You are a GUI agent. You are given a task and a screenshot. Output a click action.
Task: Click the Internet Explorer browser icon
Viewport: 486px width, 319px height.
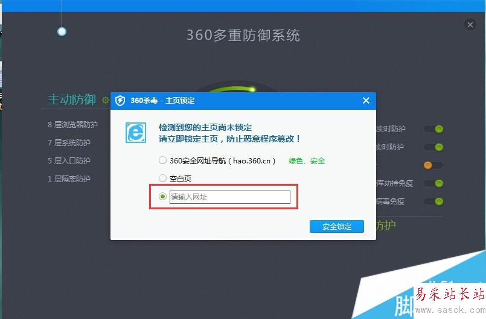[x=136, y=133]
